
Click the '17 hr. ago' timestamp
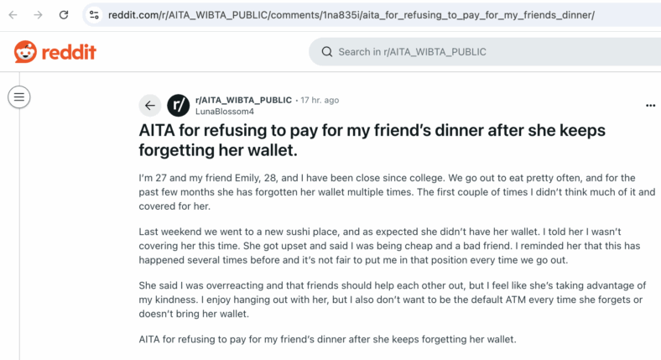click(320, 100)
